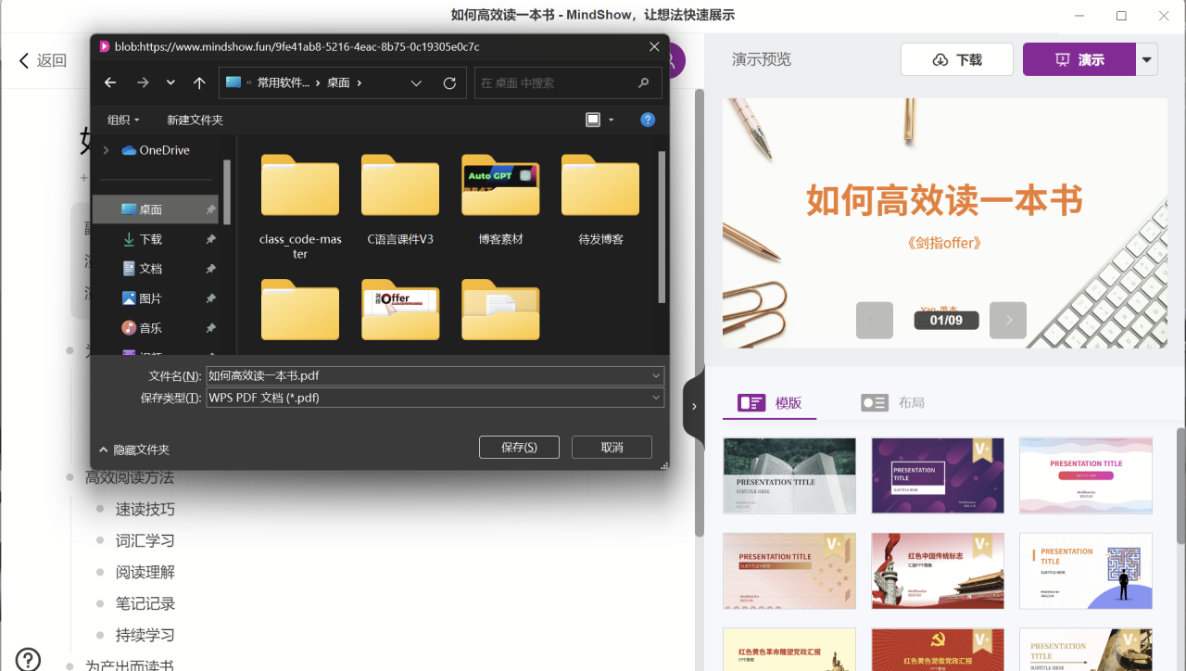This screenshot has width=1186, height=671.
Task: Open the help question mark icon
Action: click(28, 659)
